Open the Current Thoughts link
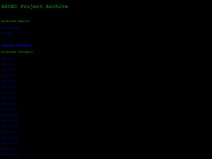 click(x=16, y=45)
